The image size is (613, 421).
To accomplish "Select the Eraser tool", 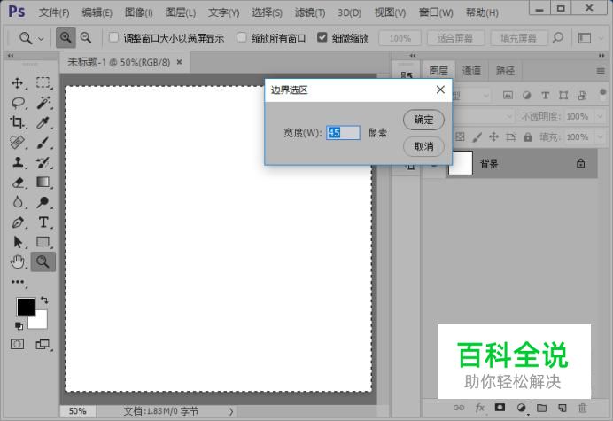I will tap(17, 183).
